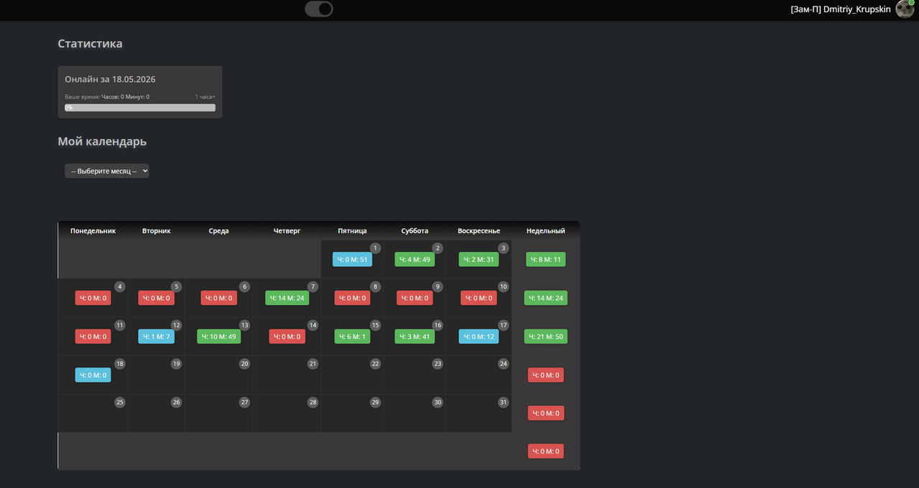
Task: Click the 'Мой календарь' heading
Action: (x=102, y=141)
